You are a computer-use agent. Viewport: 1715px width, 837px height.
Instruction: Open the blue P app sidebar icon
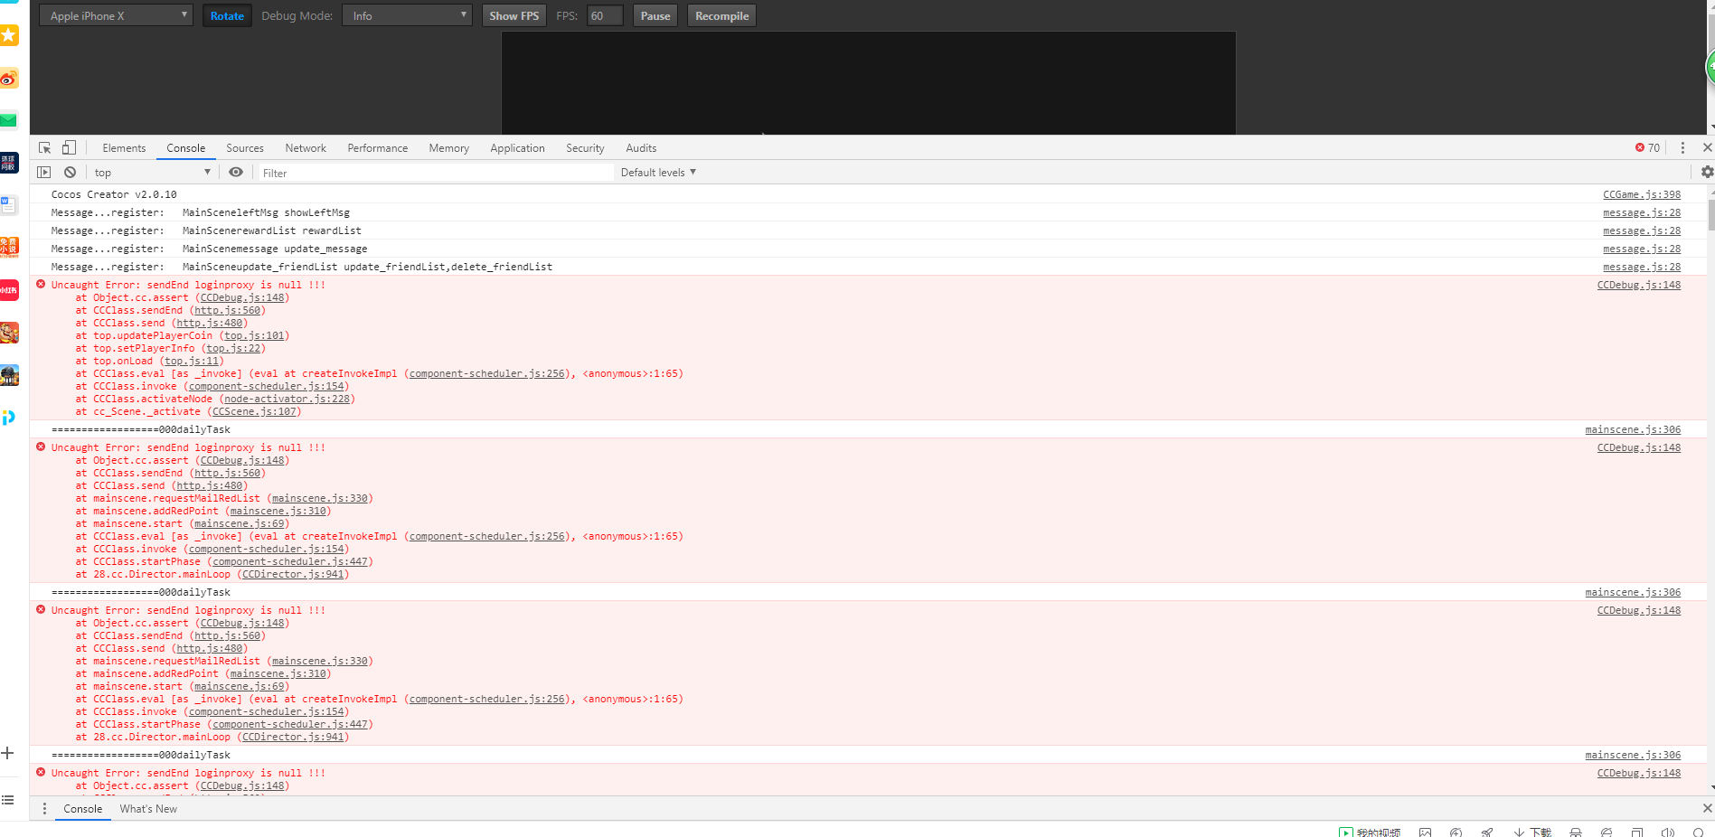pyautogui.click(x=8, y=418)
